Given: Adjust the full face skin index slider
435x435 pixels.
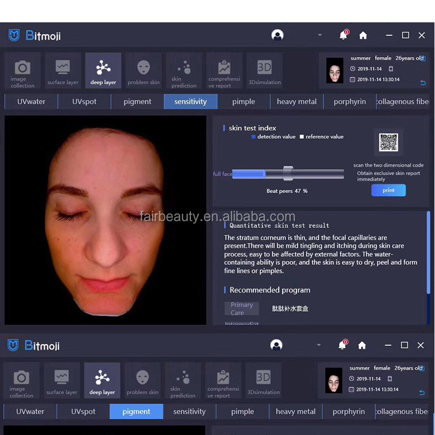Looking at the screenshot, I should tap(288, 173).
